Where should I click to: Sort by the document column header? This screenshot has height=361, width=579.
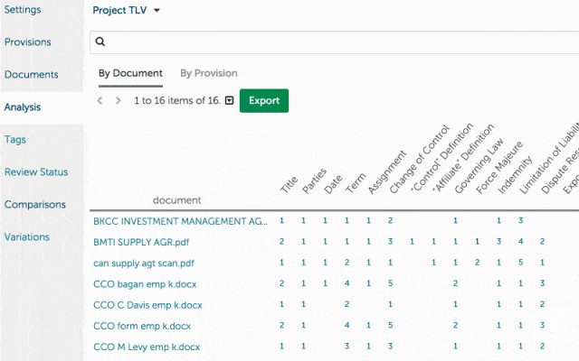point(176,199)
